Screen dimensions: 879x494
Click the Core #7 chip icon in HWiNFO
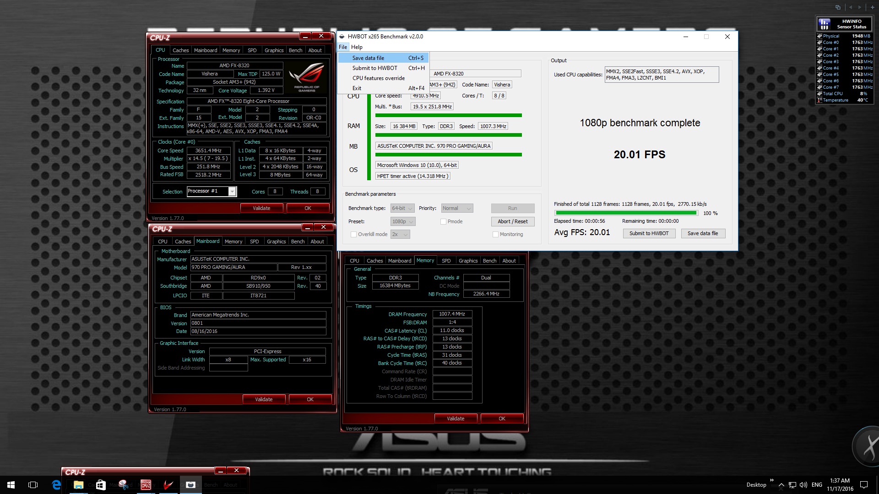coord(819,87)
